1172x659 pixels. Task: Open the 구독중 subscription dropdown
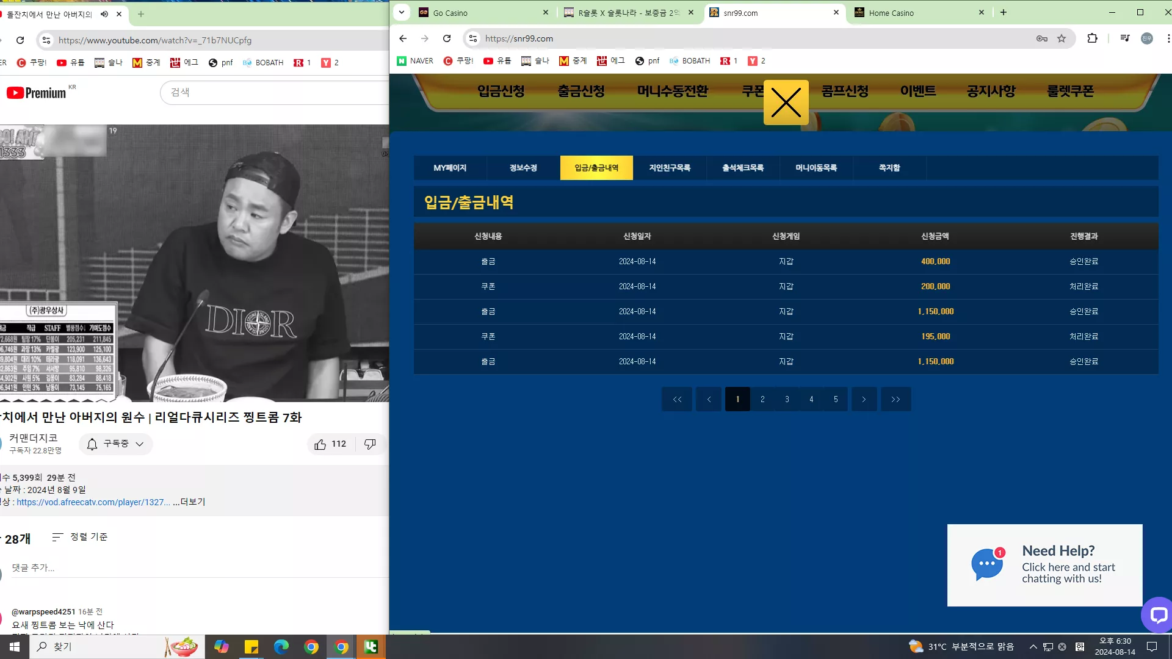(116, 444)
